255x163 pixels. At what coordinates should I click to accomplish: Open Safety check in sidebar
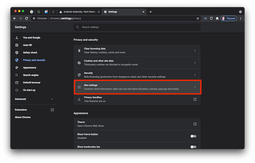pos(30,53)
